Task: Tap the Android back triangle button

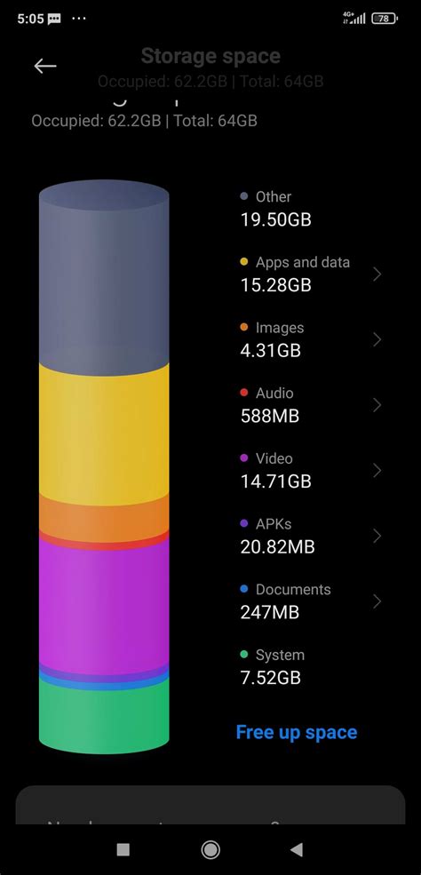Action: (297, 849)
